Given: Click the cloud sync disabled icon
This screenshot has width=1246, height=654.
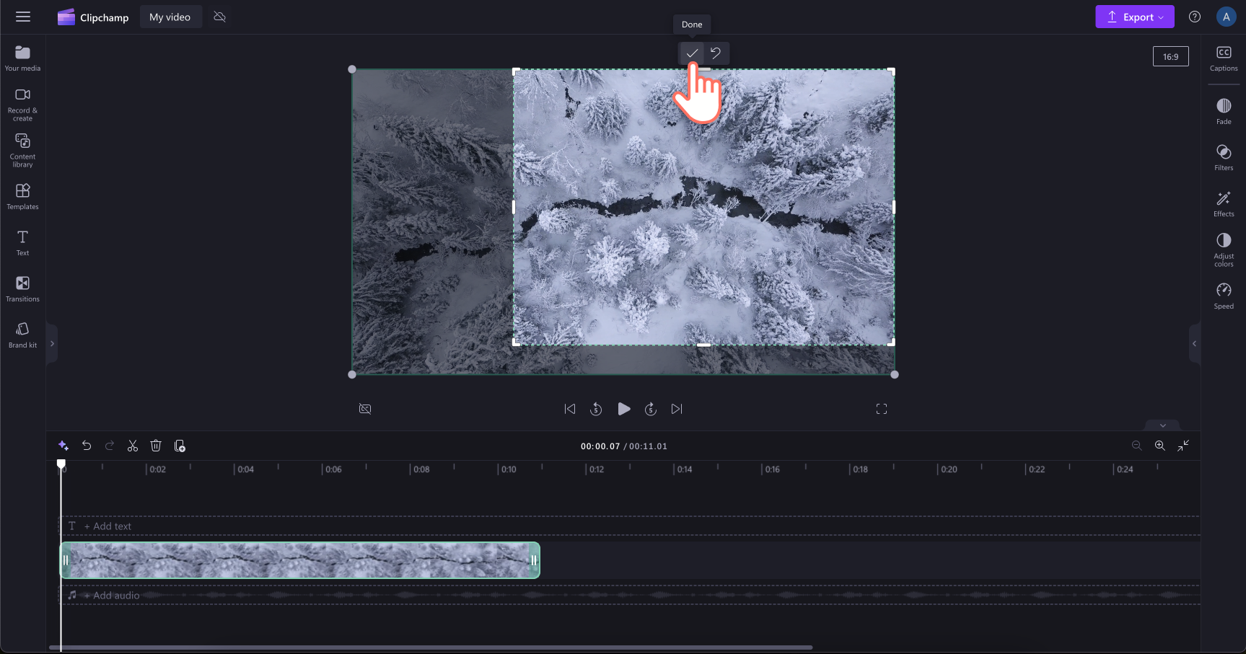Looking at the screenshot, I should click(220, 17).
